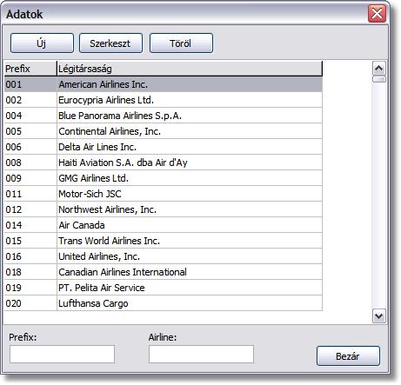Focus the Prefix input field
Image resolution: width=401 pixels, height=385 pixels.
pyautogui.click(x=63, y=354)
